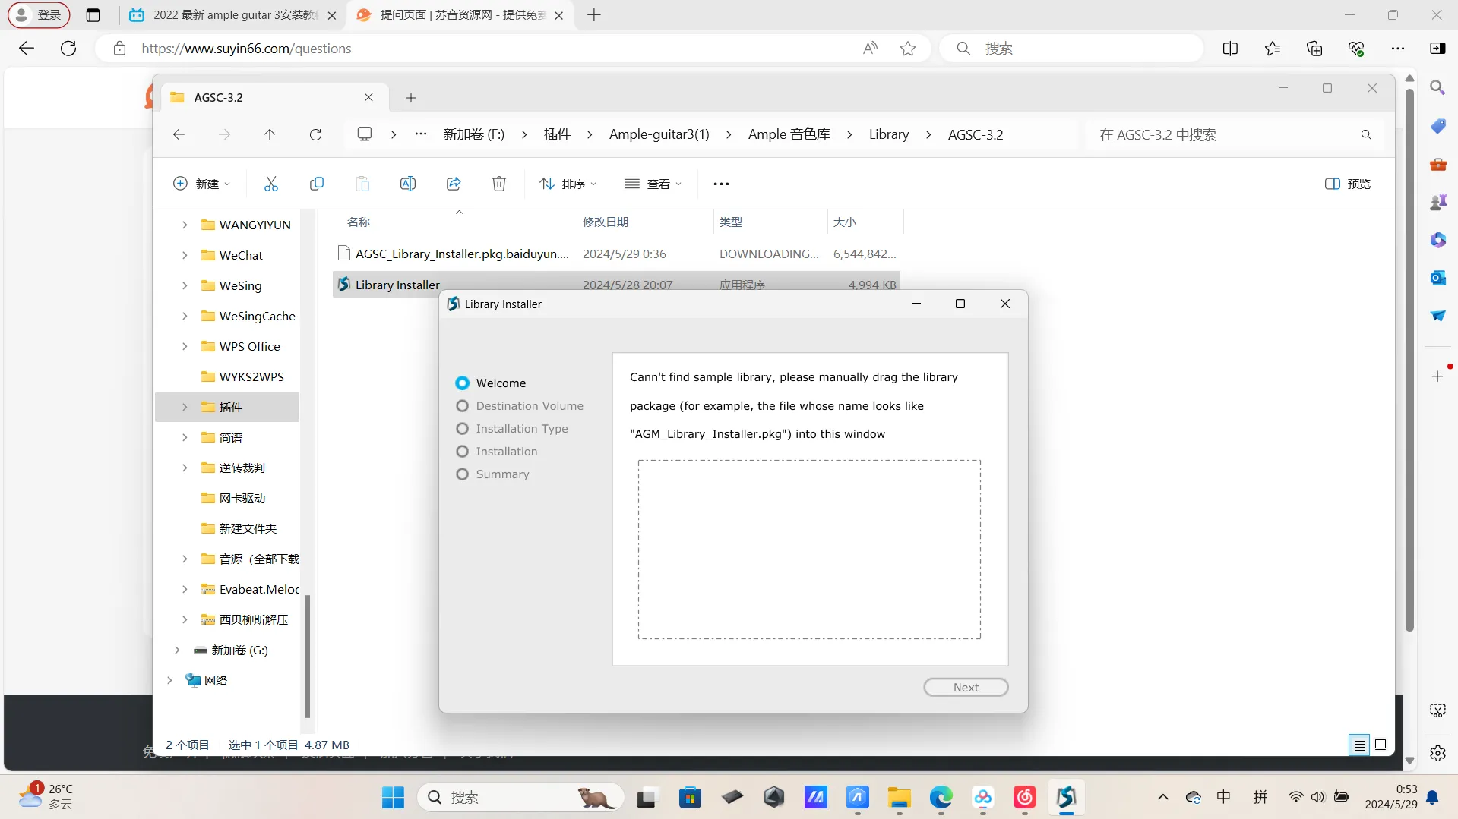Refresh the AGSC-3.2 folder view
Viewport: 1458px width, 819px height.
(315, 134)
